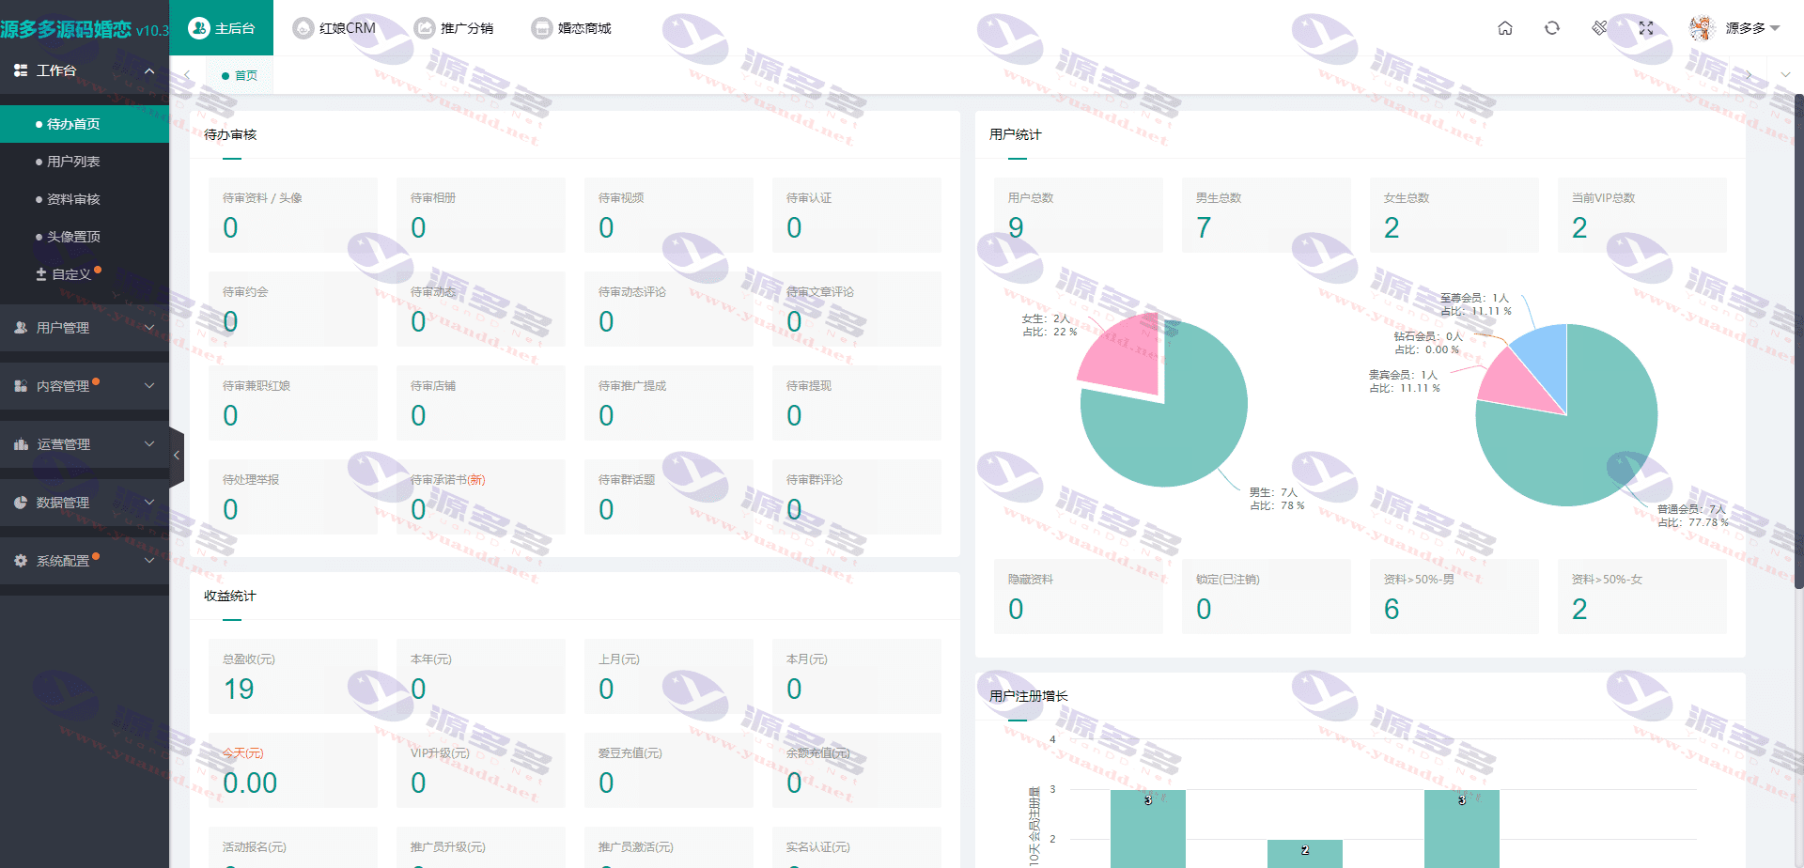Click the 用户管理 people icon in the sidebar

pyautogui.click(x=21, y=328)
